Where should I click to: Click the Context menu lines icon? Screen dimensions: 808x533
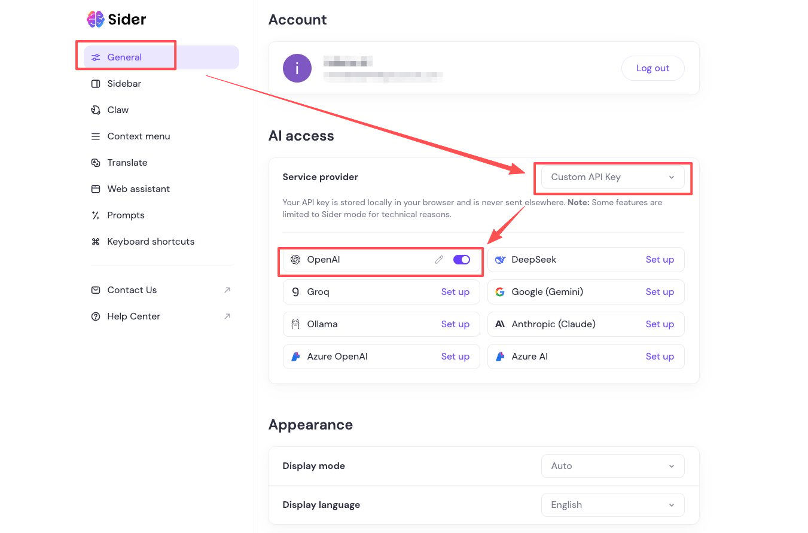96,136
